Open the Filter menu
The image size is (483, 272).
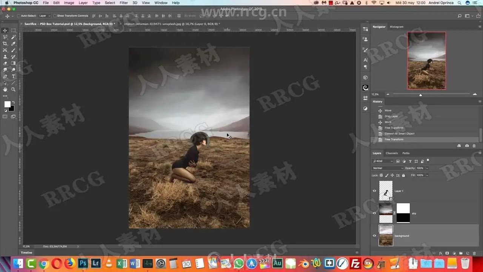pyautogui.click(x=124, y=3)
